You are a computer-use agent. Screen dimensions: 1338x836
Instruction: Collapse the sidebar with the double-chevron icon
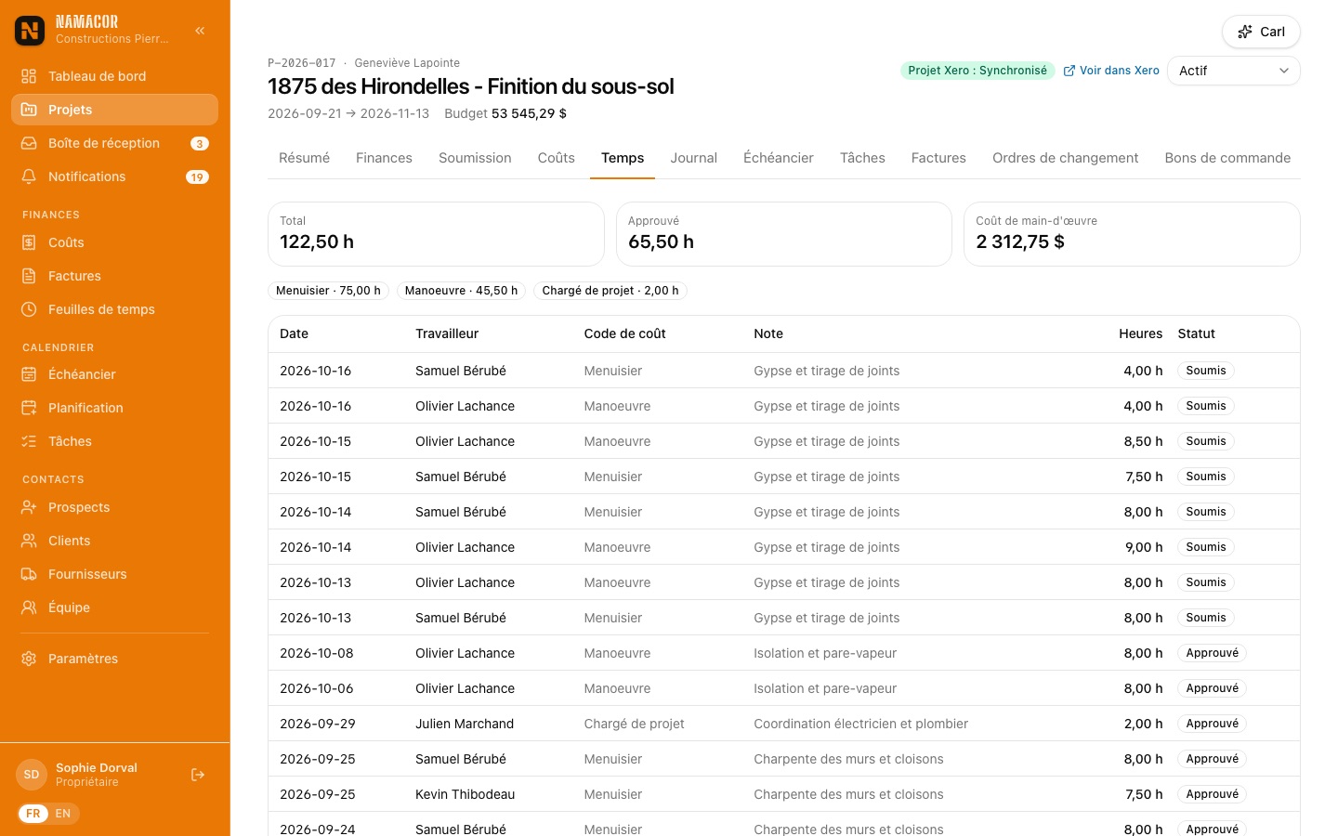[200, 31]
